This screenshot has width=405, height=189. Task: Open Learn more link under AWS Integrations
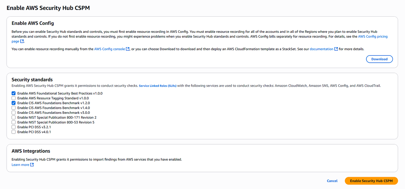(20, 165)
